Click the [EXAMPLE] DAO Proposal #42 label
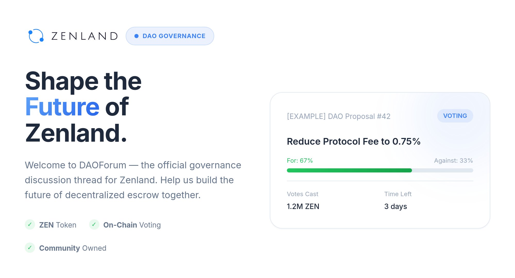This screenshot has width=515, height=278. [x=339, y=116]
